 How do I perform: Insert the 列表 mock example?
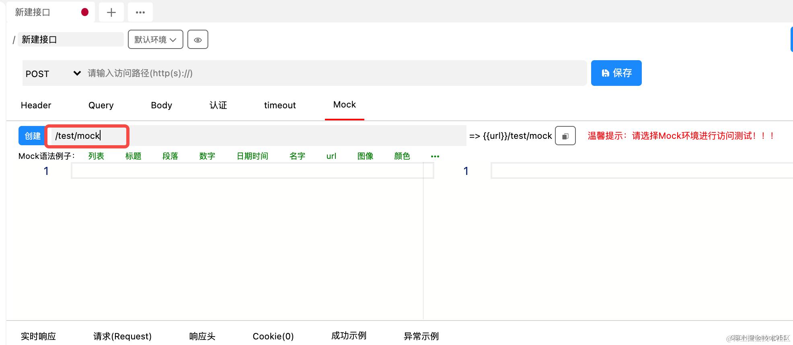(x=96, y=156)
